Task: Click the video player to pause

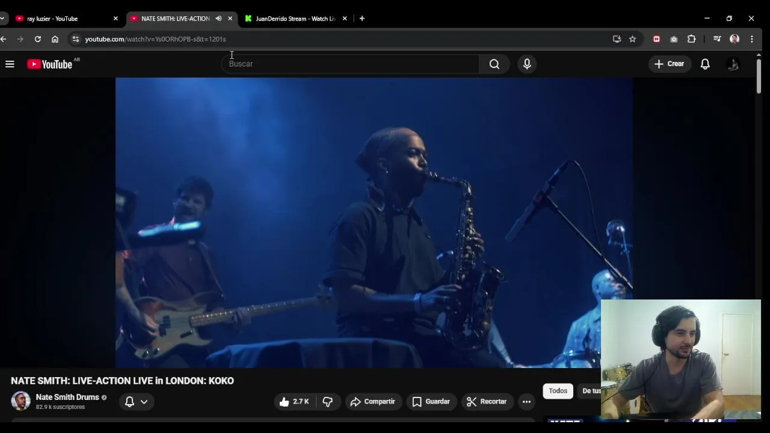Action: (x=374, y=223)
